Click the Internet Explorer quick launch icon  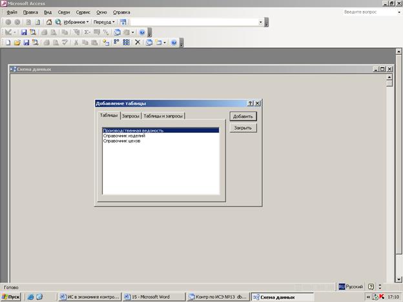pyautogui.click(x=30, y=297)
